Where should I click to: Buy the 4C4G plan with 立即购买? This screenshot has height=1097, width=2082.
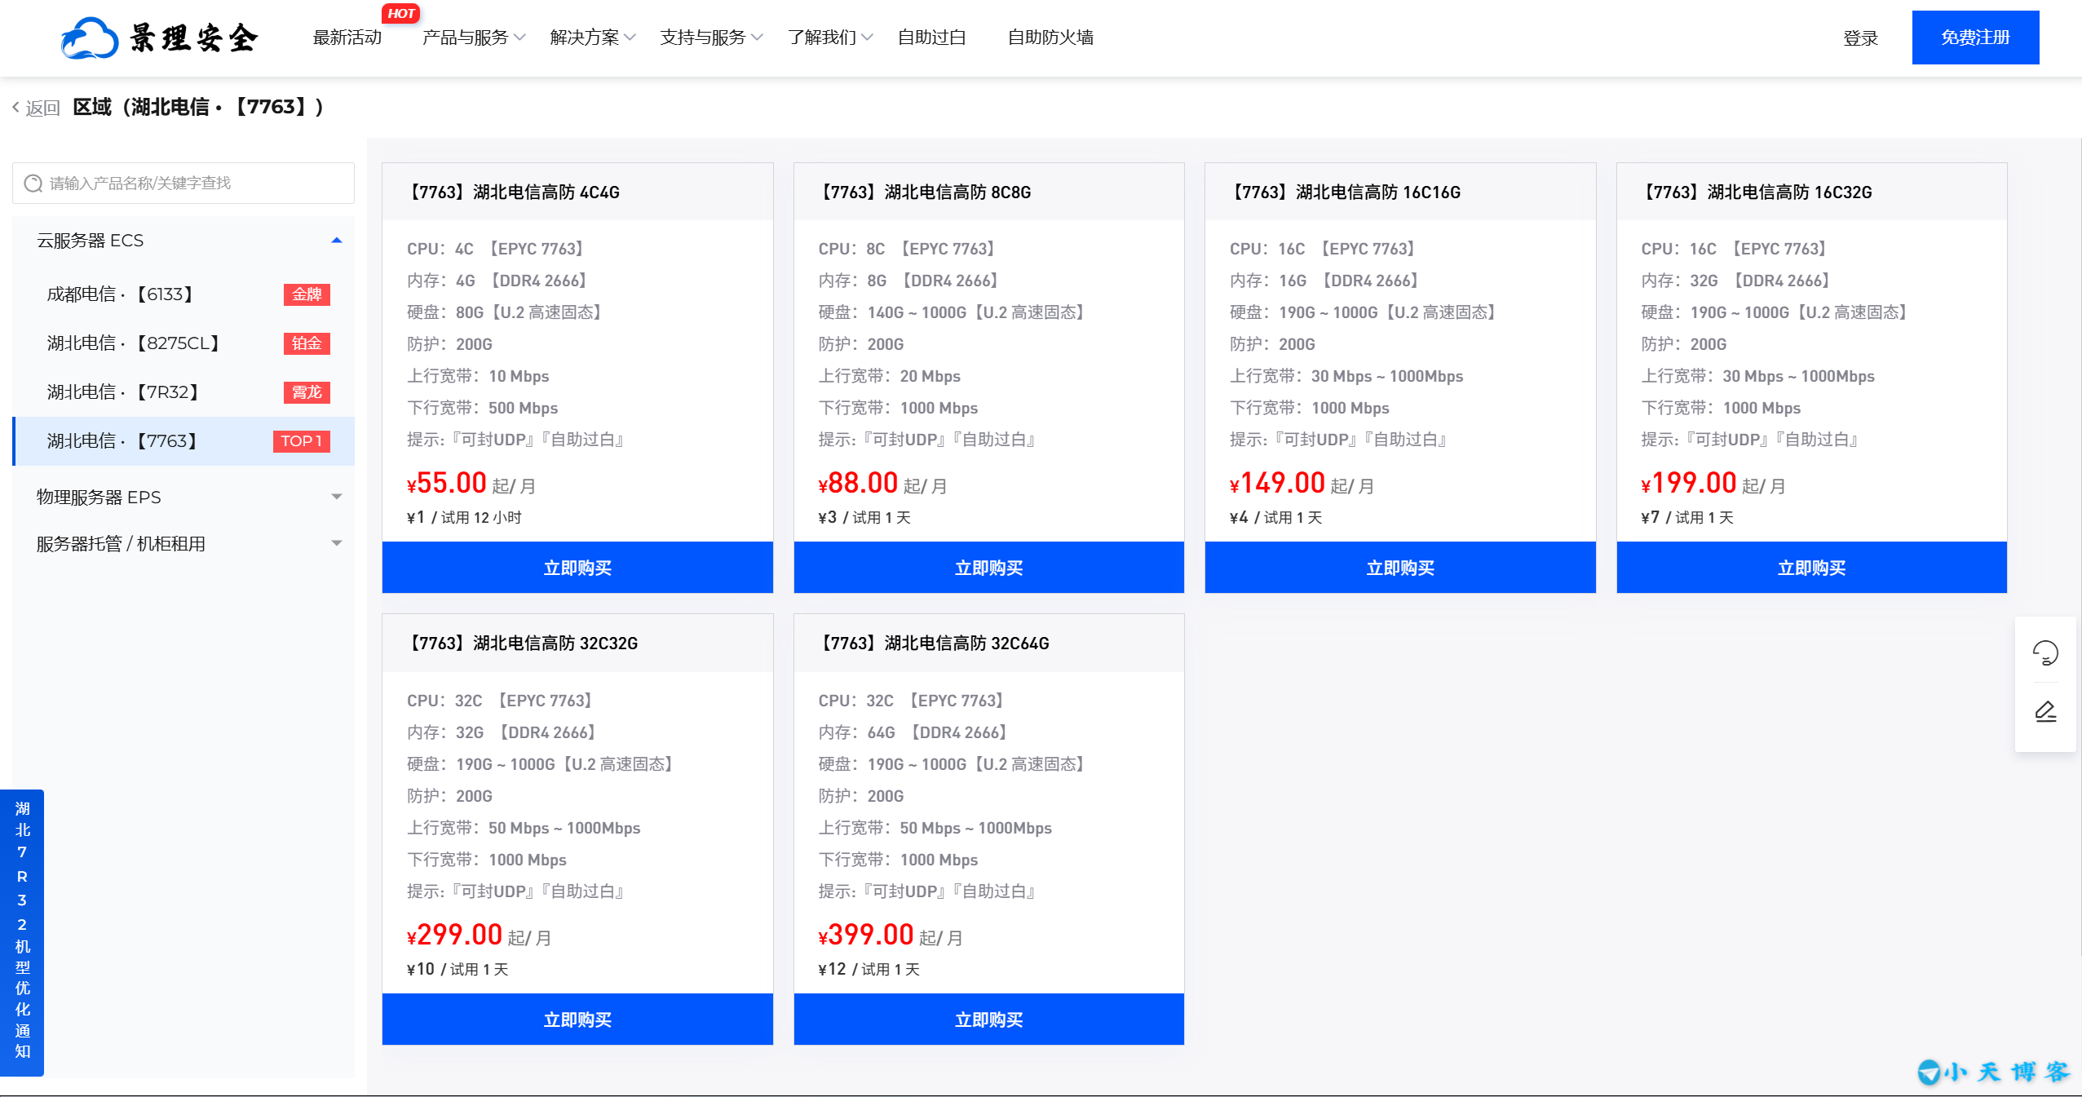click(577, 568)
